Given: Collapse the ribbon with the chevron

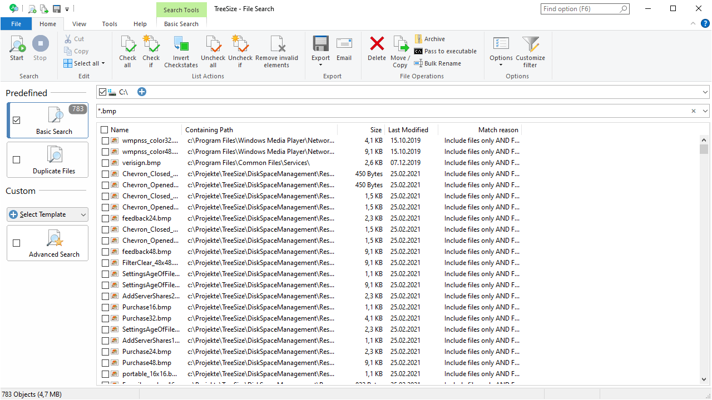Looking at the screenshot, I should click(x=693, y=23).
